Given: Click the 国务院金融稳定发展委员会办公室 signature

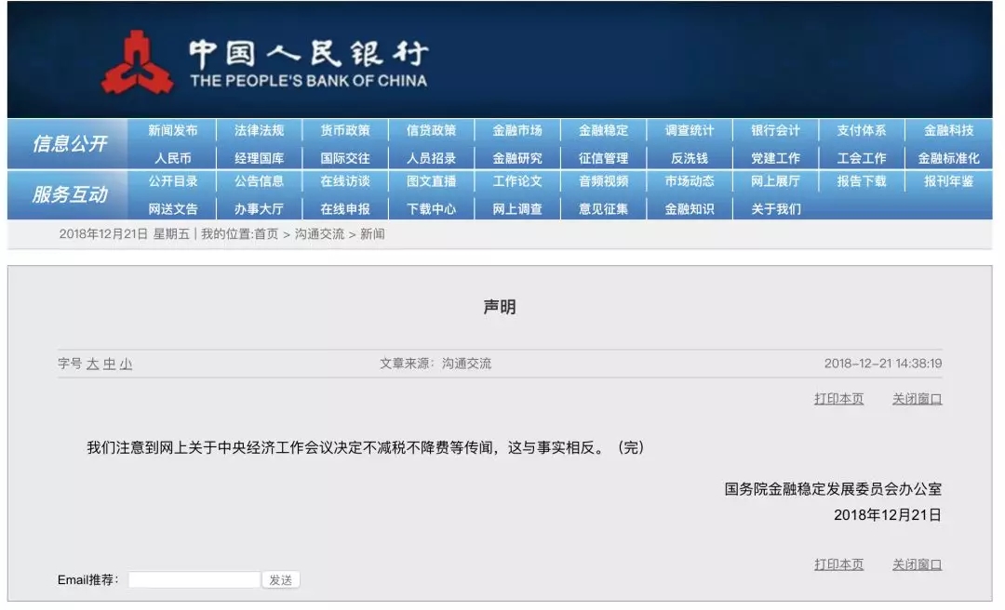Looking at the screenshot, I should point(833,489).
